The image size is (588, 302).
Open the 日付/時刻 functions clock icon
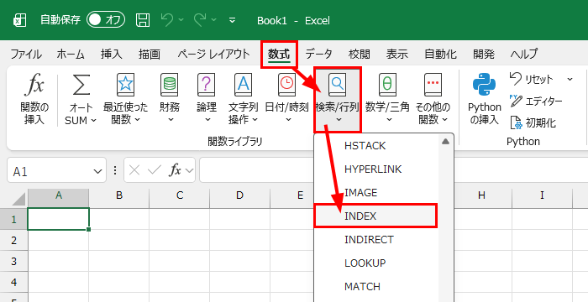tap(287, 85)
